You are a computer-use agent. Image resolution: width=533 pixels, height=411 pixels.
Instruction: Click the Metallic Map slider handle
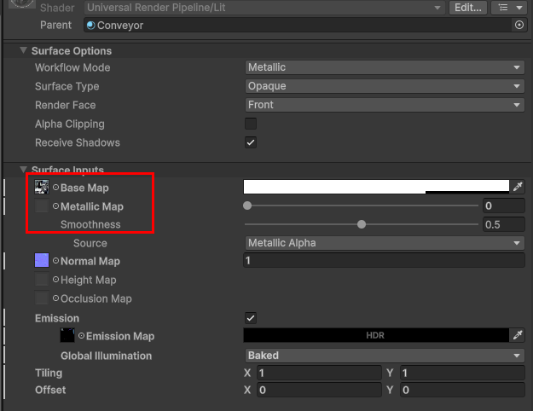[x=247, y=205]
